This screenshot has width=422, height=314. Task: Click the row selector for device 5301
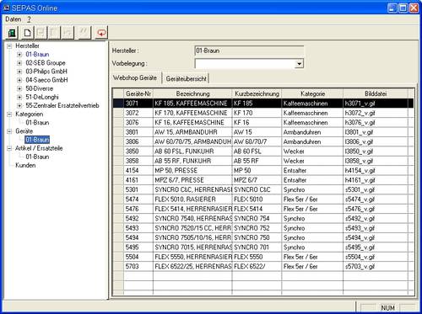118,190
